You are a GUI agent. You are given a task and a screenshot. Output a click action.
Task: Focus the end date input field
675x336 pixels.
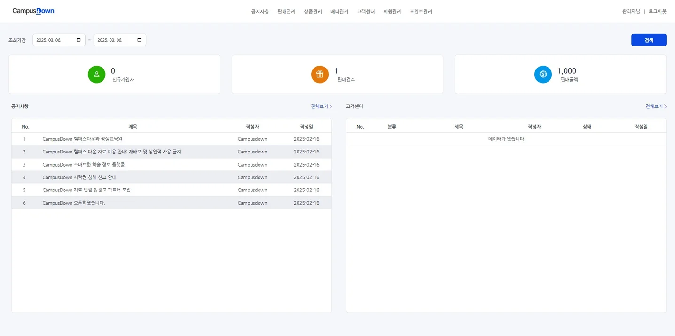pos(120,40)
